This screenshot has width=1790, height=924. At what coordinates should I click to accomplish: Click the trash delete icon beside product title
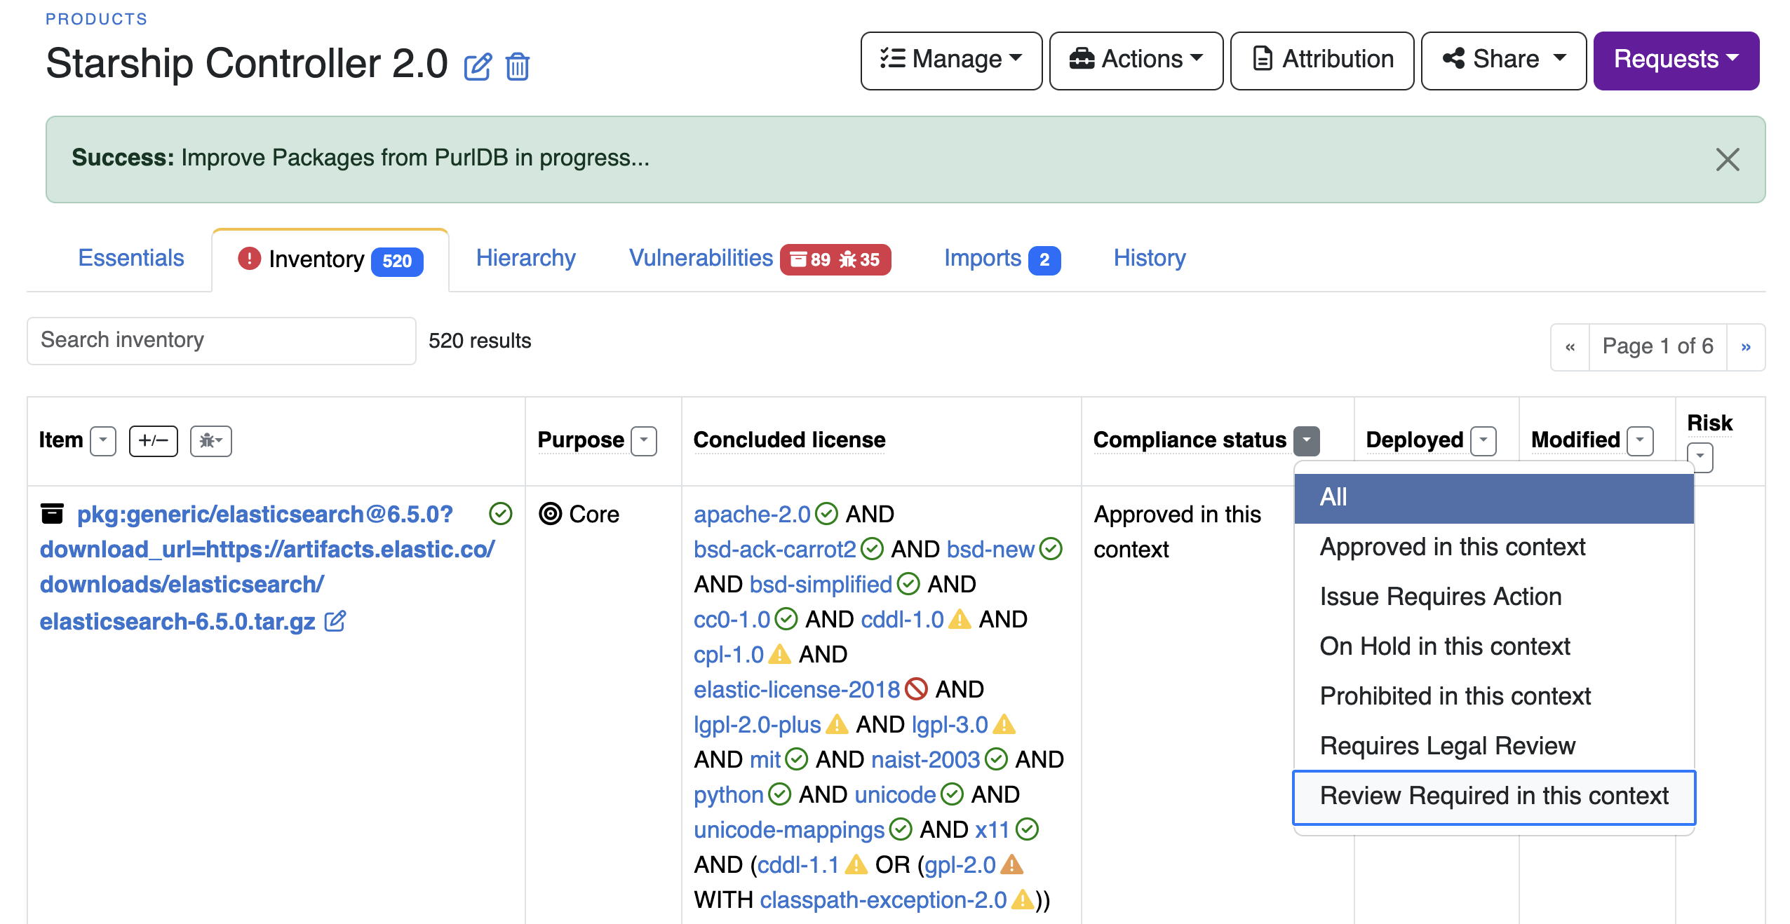click(518, 67)
